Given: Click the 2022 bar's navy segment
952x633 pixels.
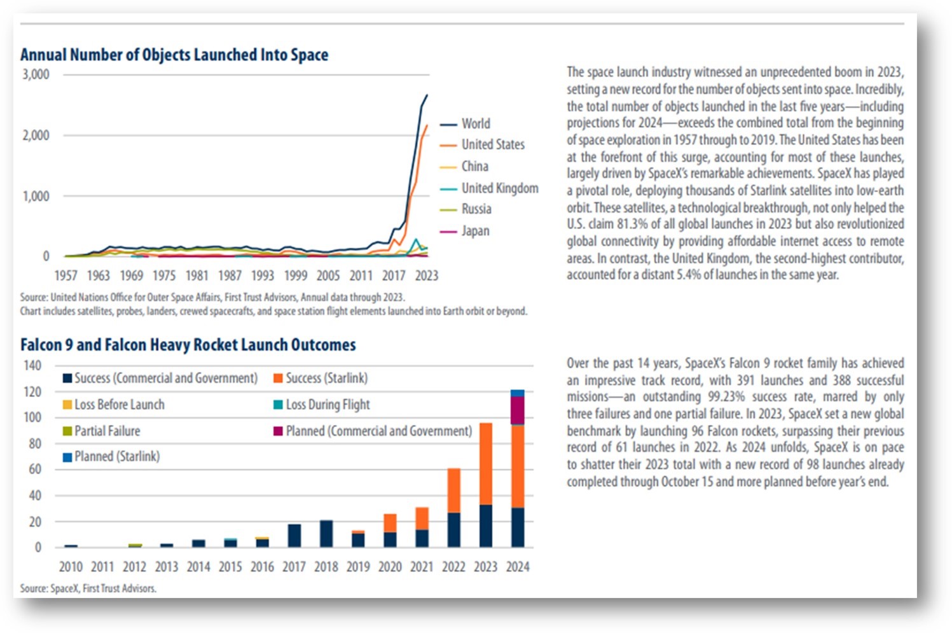Looking at the screenshot, I should click(454, 530).
